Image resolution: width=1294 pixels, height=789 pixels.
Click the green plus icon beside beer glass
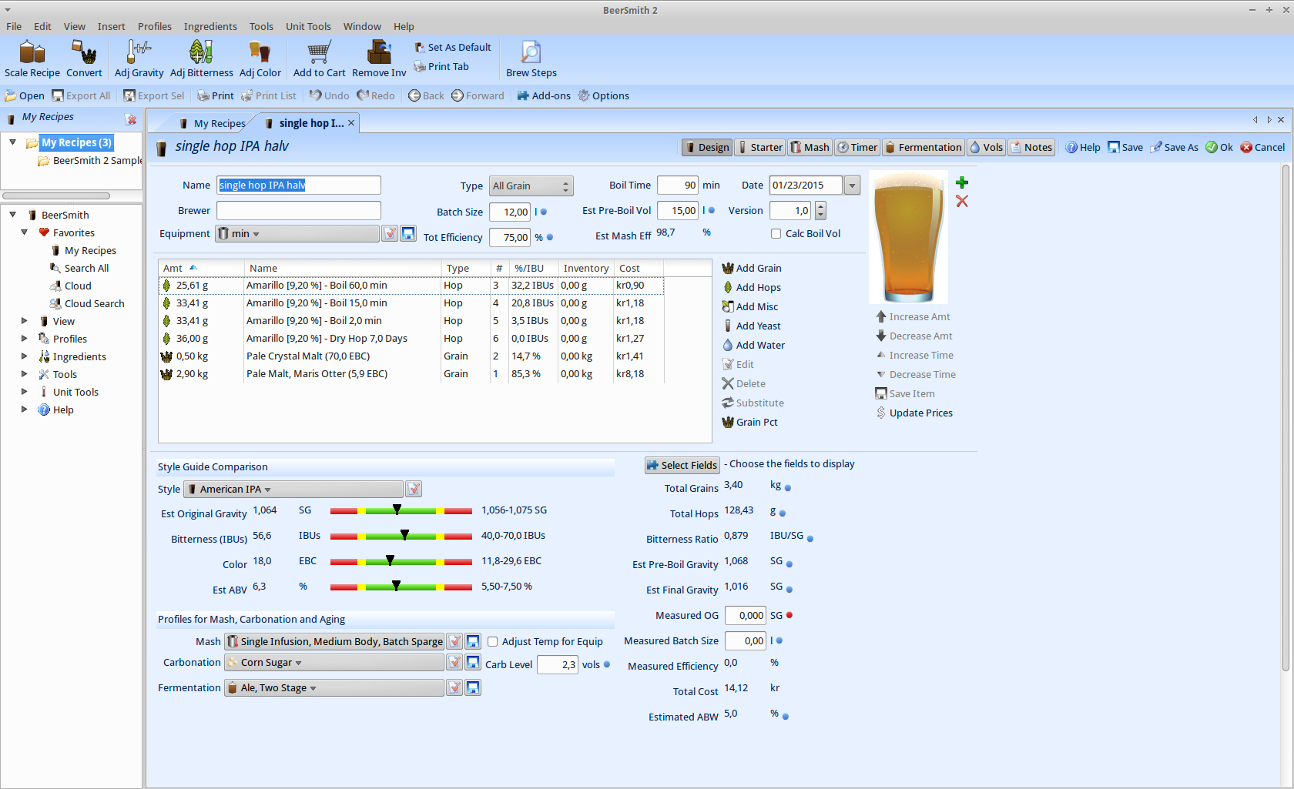point(962,182)
